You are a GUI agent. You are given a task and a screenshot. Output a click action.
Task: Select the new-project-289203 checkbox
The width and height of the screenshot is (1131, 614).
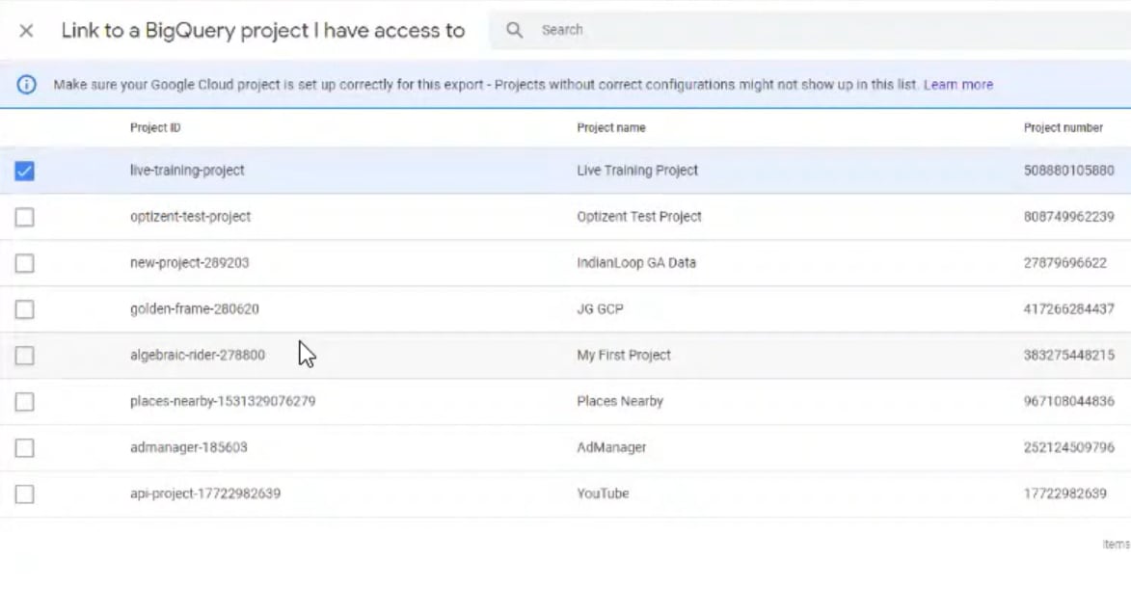(x=24, y=263)
